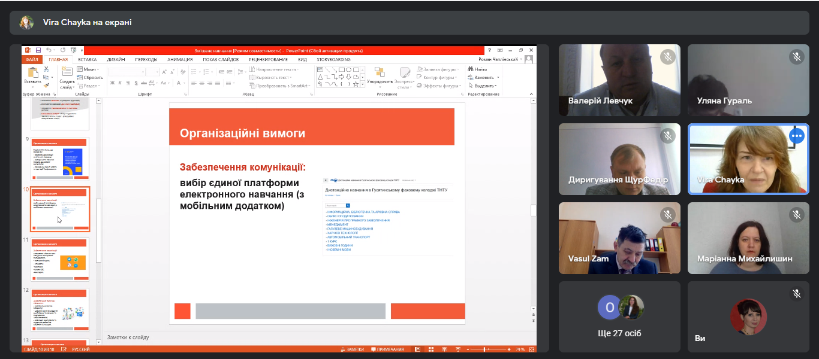Click the Cut scissors icon in the clipboard group
The image size is (819, 359).
46,69
